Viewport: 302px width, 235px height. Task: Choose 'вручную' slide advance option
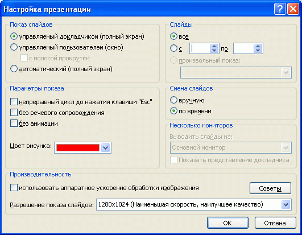point(173,100)
